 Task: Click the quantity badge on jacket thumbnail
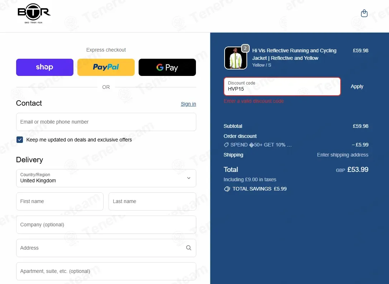tap(245, 48)
